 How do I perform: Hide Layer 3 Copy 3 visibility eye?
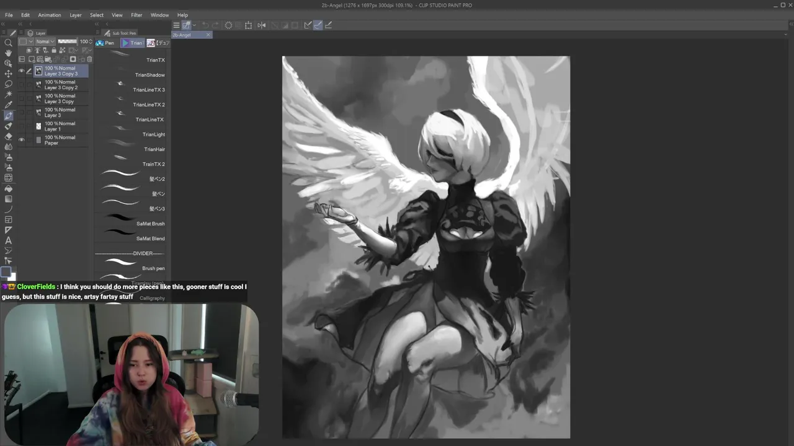coord(21,71)
